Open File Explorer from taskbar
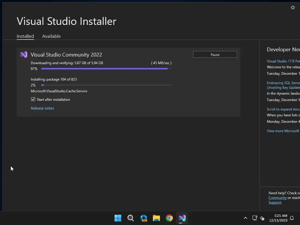The image size is (300, 225). point(156,218)
